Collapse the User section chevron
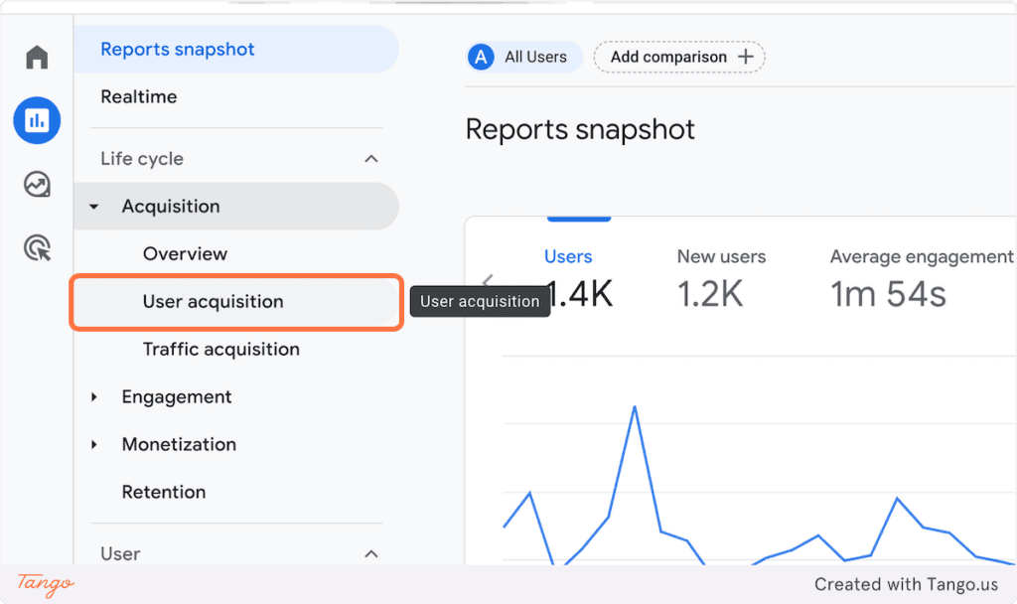Viewport: 1017px width, 604px height. (371, 553)
